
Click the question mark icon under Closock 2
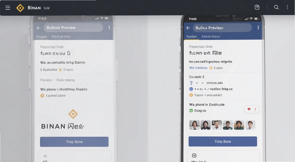coord(191,83)
